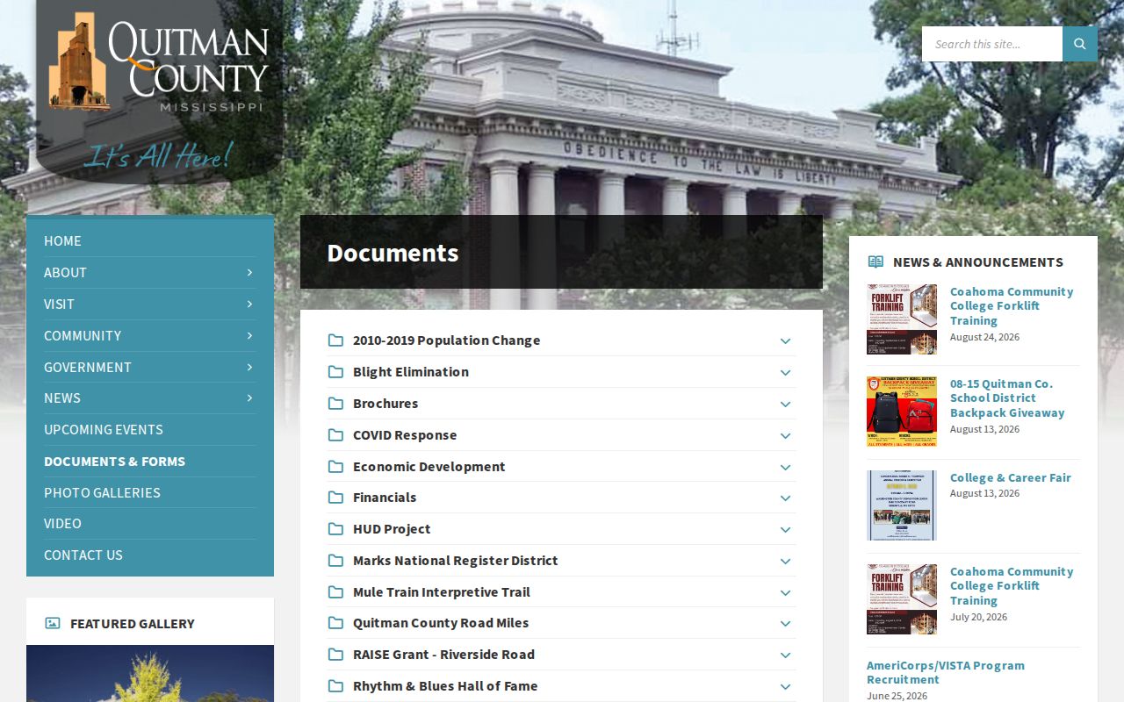Viewport: 1124px width, 702px height.
Task: Click the folder icon beside HUD Project
Action: click(x=335, y=529)
